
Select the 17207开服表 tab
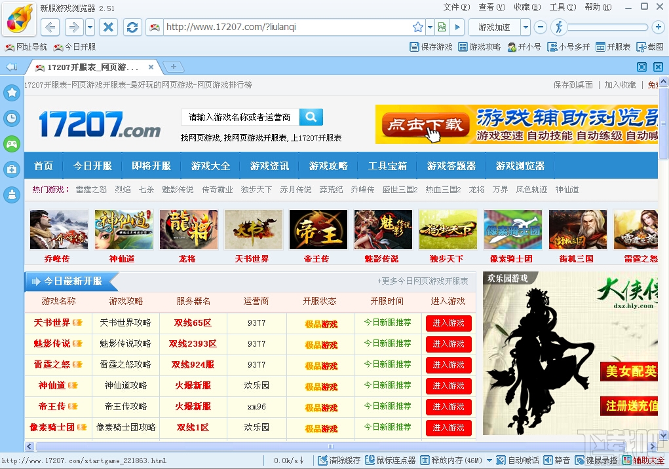pyautogui.click(x=92, y=67)
